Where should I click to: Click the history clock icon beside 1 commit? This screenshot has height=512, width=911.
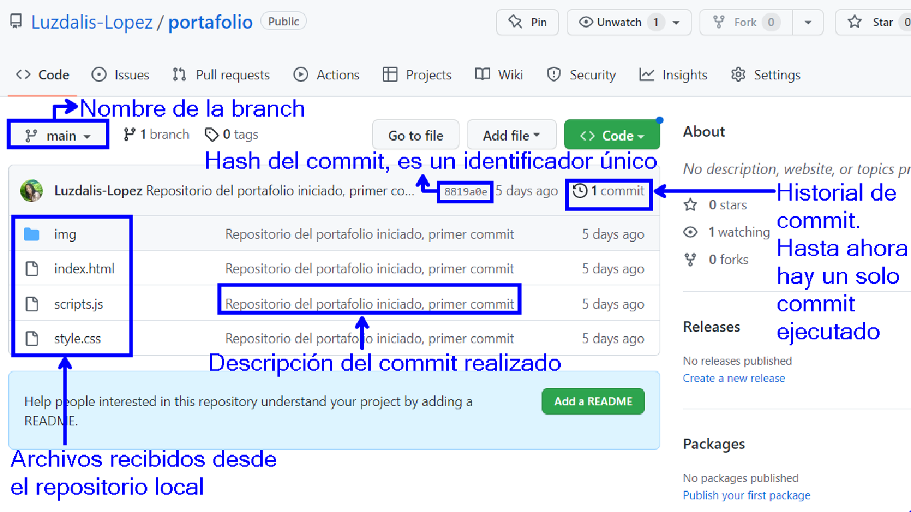click(580, 191)
